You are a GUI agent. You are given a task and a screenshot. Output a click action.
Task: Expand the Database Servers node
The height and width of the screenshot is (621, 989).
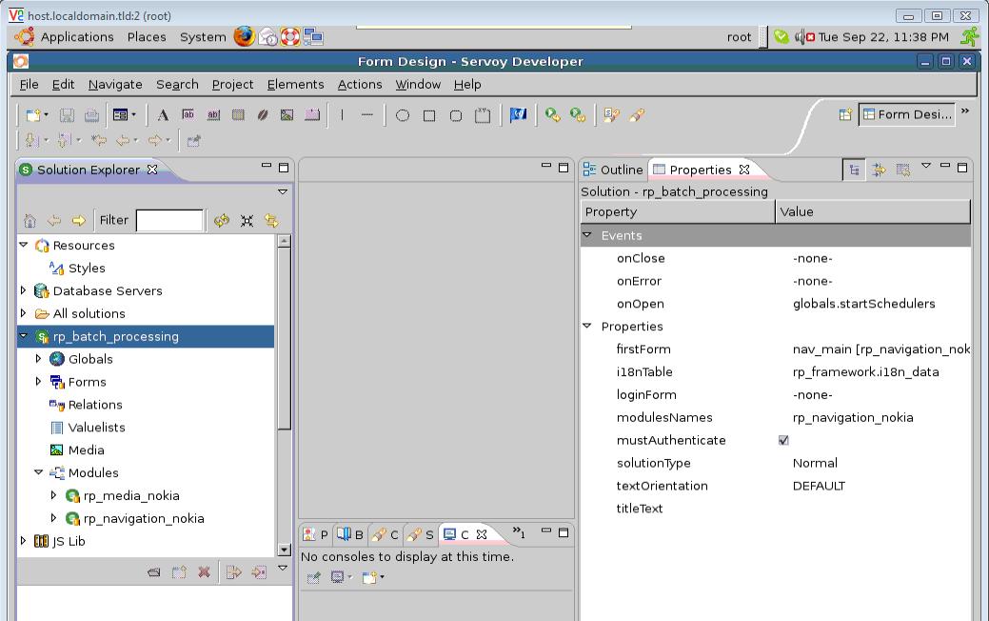24,290
